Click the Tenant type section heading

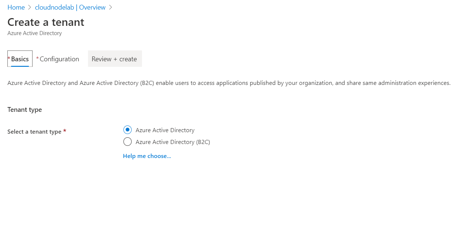click(x=25, y=110)
